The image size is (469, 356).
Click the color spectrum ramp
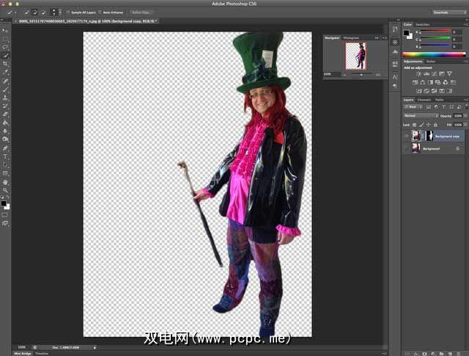click(x=432, y=54)
